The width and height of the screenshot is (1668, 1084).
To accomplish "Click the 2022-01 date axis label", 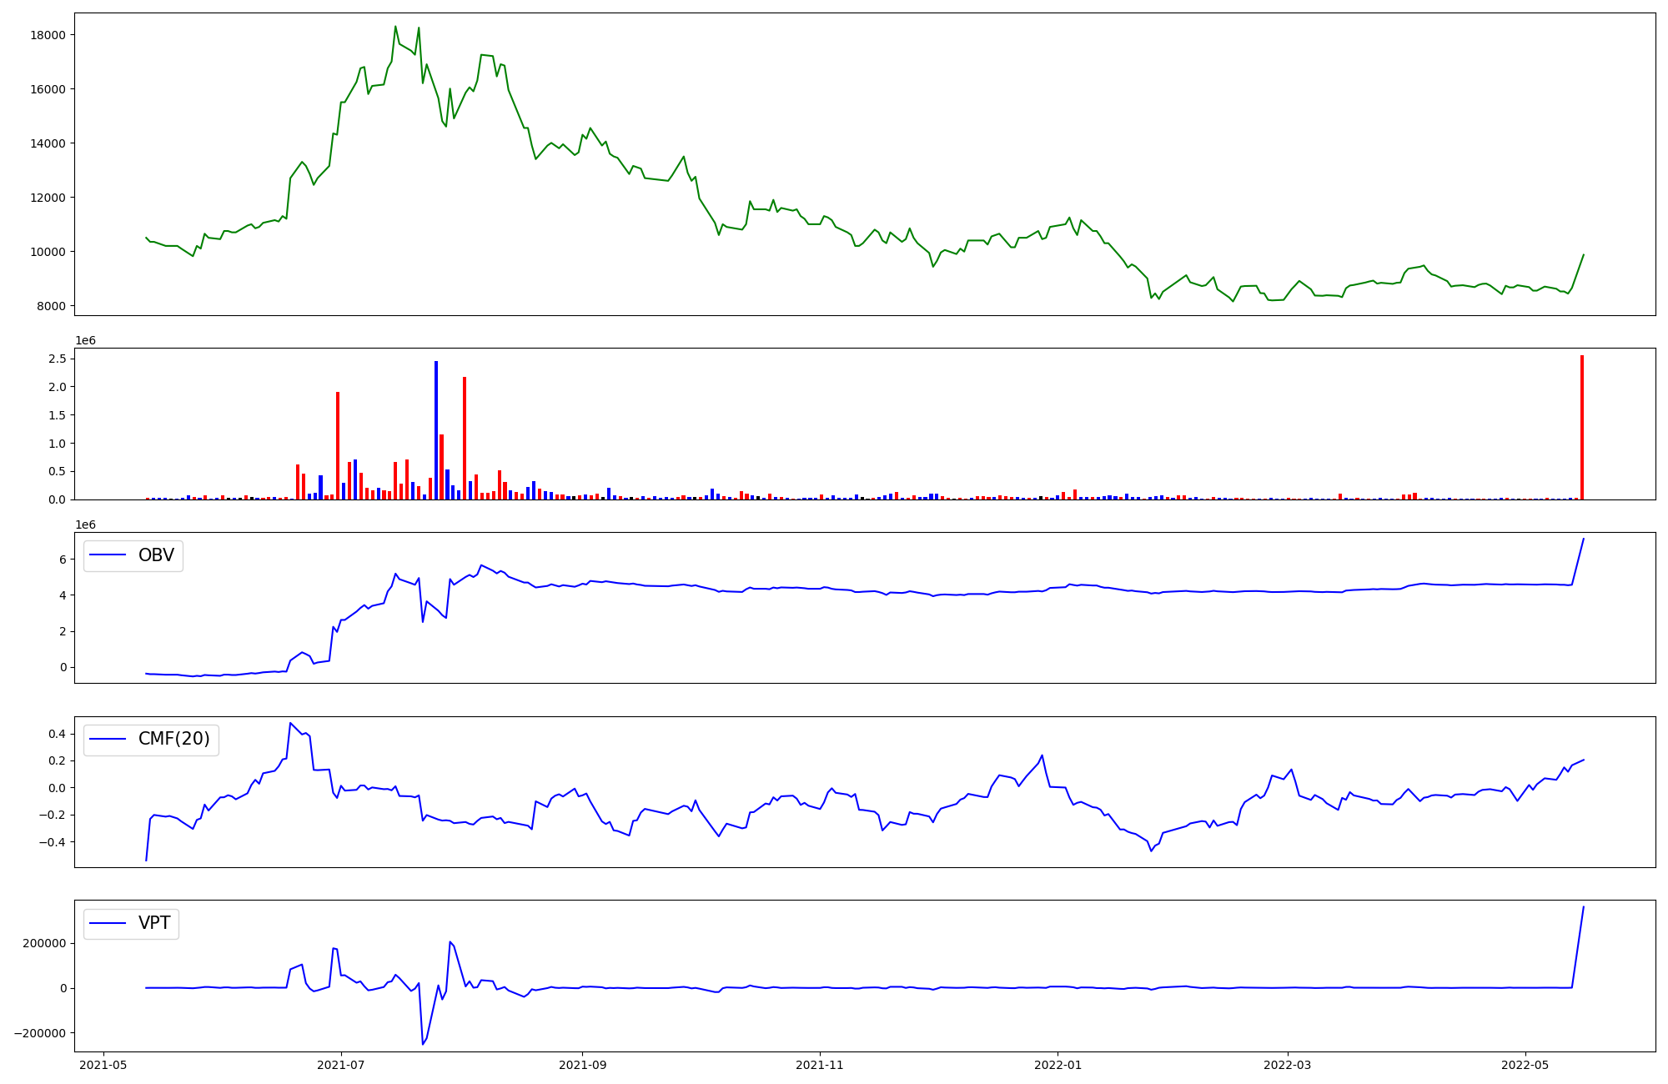I will [x=1058, y=1065].
